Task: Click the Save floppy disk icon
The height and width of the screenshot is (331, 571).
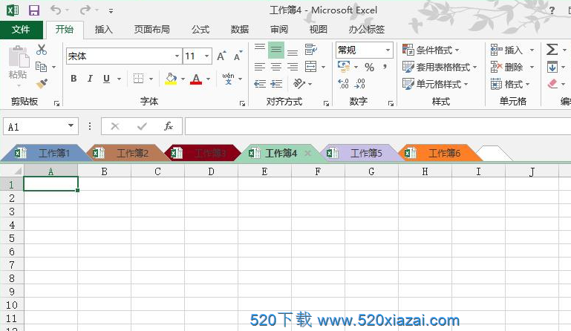Action: tap(34, 10)
